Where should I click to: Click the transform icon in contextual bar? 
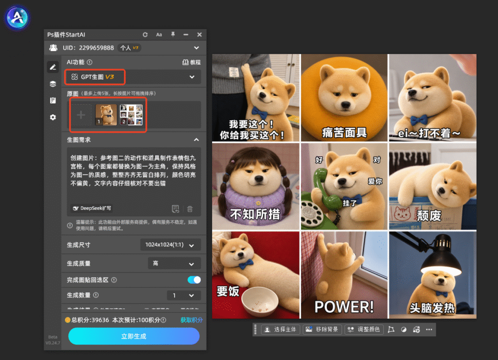(x=391, y=329)
